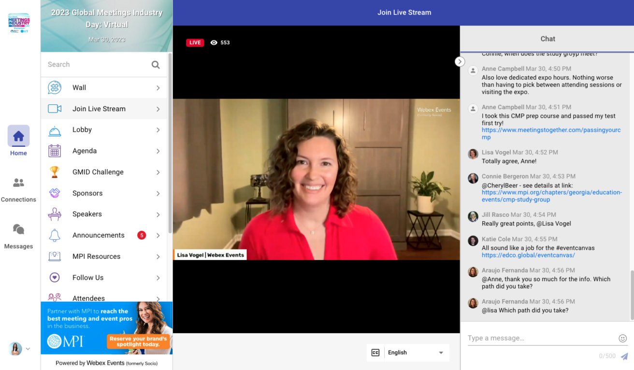Screen dimensions: 634x370
Task: Click the Global Meetings Industry Day logo
Action: click(x=19, y=23)
